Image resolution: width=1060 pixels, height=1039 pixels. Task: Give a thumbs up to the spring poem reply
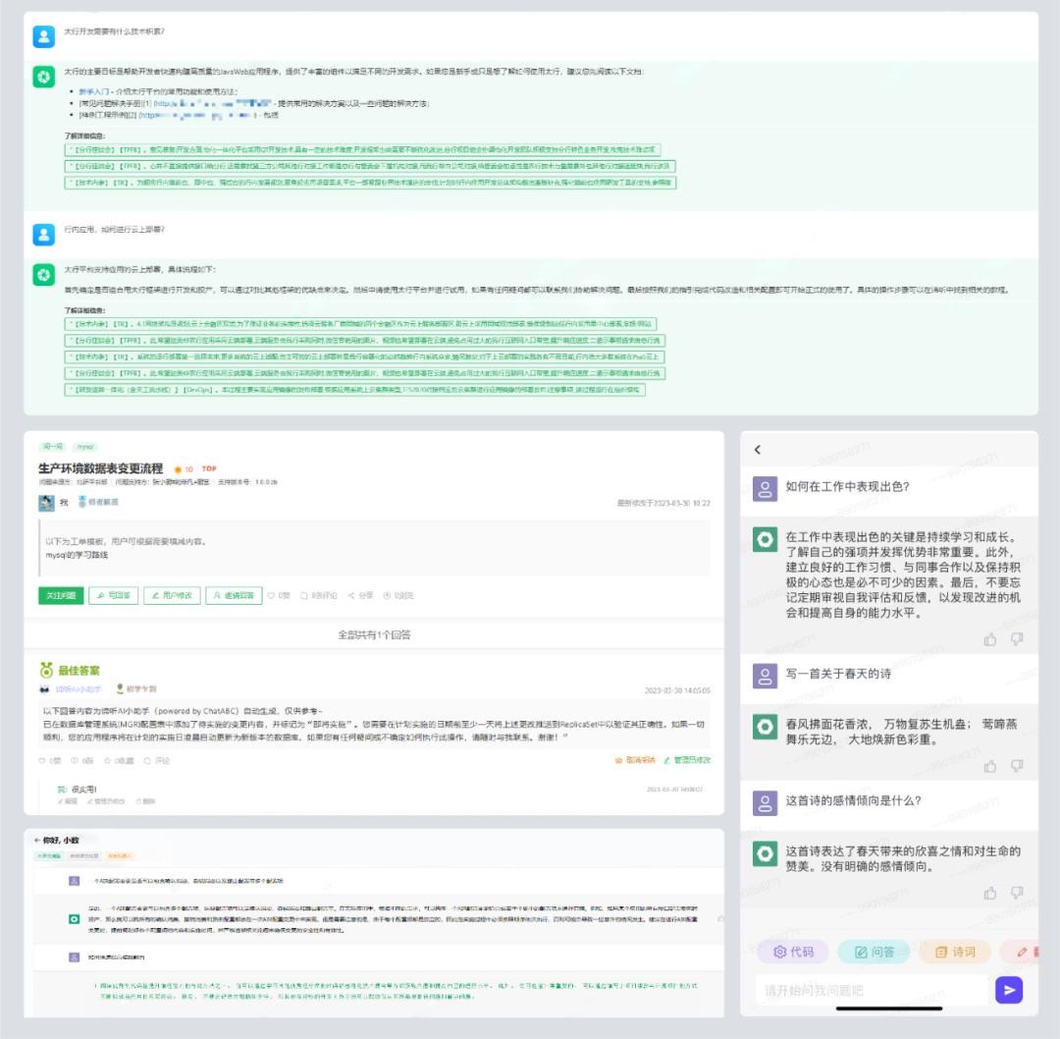point(990,766)
